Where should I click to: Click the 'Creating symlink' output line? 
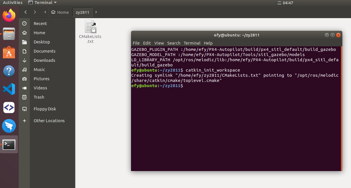click(x=235, y=78)
